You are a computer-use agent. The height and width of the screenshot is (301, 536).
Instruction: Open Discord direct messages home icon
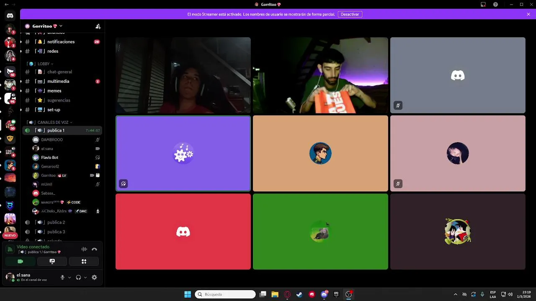tap(10, 15)
